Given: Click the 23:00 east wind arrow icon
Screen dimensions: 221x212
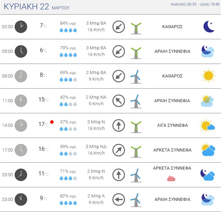Looking at the screenshot, I should (119, 199).
